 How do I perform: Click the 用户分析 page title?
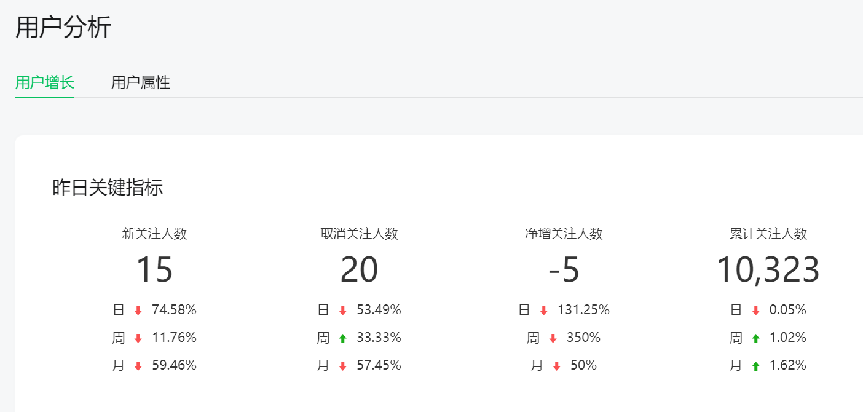coord(63,28)
